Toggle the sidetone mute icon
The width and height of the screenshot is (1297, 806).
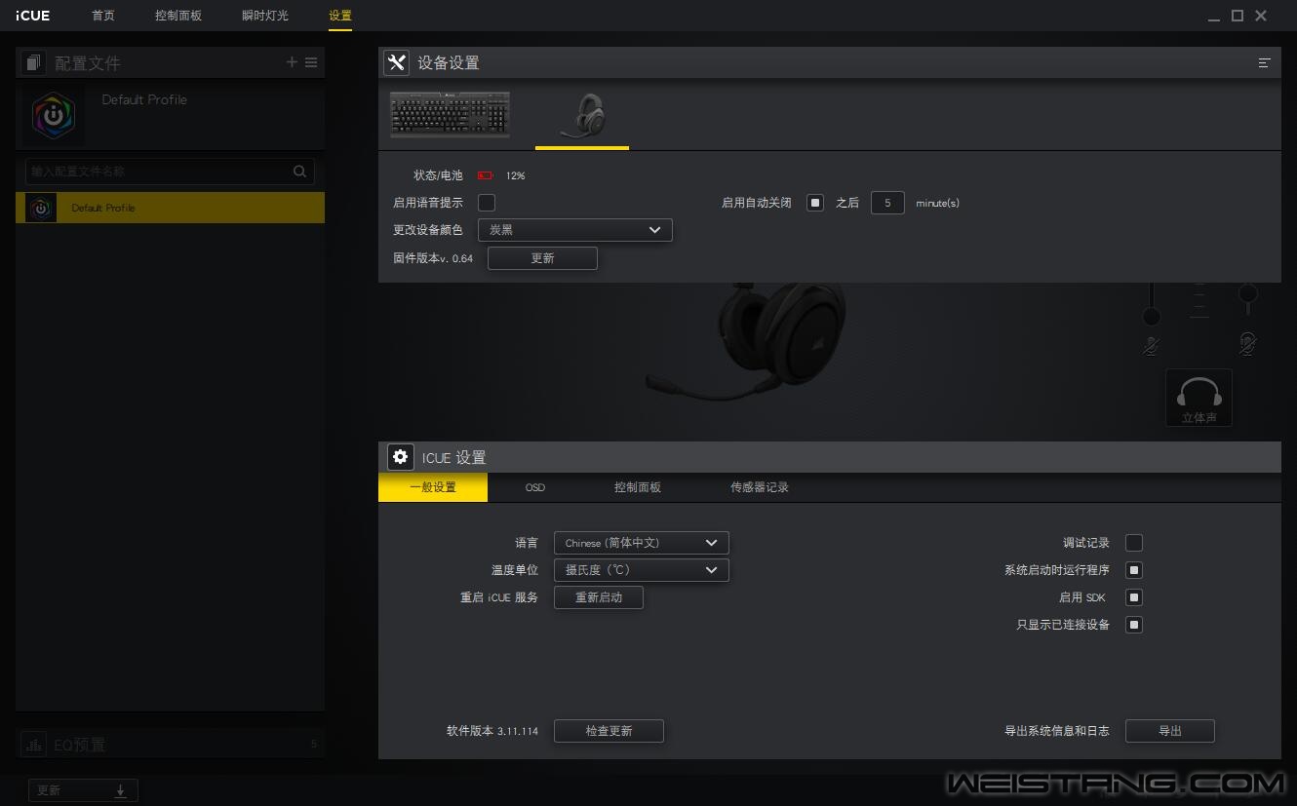coord(1247,344)
